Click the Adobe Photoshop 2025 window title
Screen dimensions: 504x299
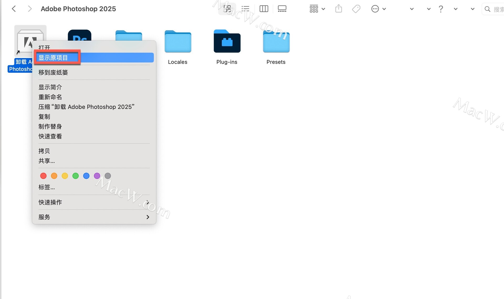click(78, 9)
